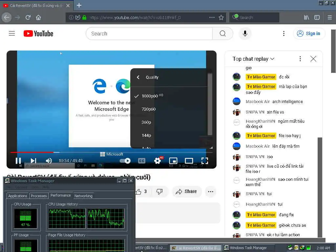Open player settings gear

pos(157,161)
